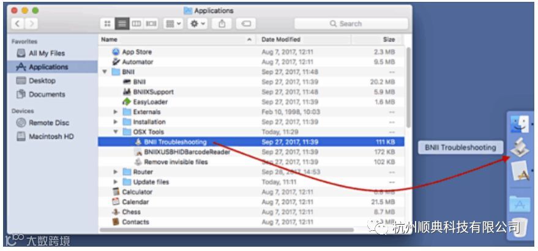This screenshot has height=251, width=538.
Task: Select the Update files folder name
Action: click(151, 182)
